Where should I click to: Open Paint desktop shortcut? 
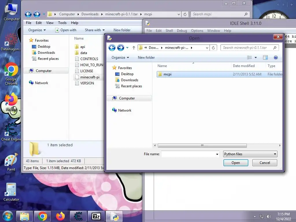point(11,162)
